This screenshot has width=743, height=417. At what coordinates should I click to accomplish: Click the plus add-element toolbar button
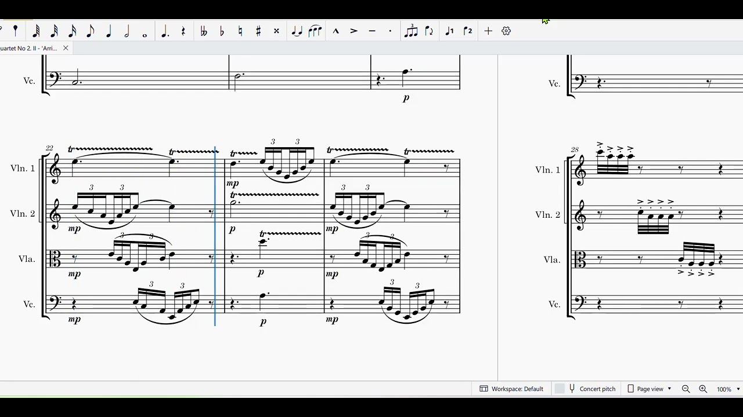pos(488,31)
